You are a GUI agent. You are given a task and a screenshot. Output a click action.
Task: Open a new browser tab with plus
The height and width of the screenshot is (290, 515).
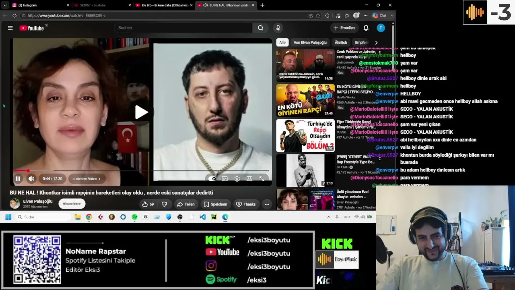[262, 5]
